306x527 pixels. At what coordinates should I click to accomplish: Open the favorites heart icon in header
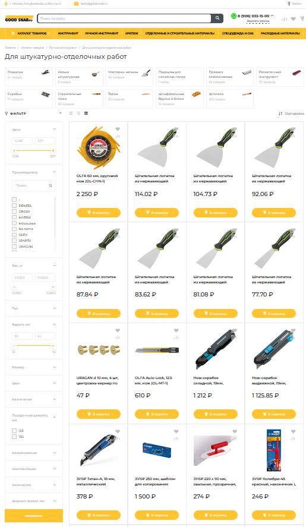293,19
